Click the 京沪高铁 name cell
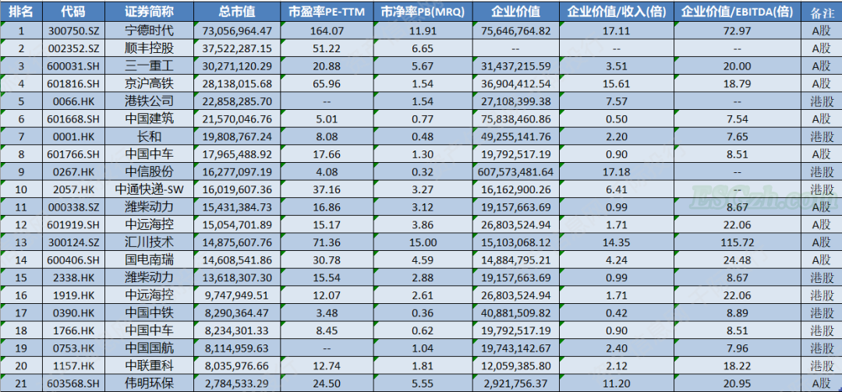Image resolution: width=842 pixels, height=392 pixels. pyautogui.click(x=149, y=83)
